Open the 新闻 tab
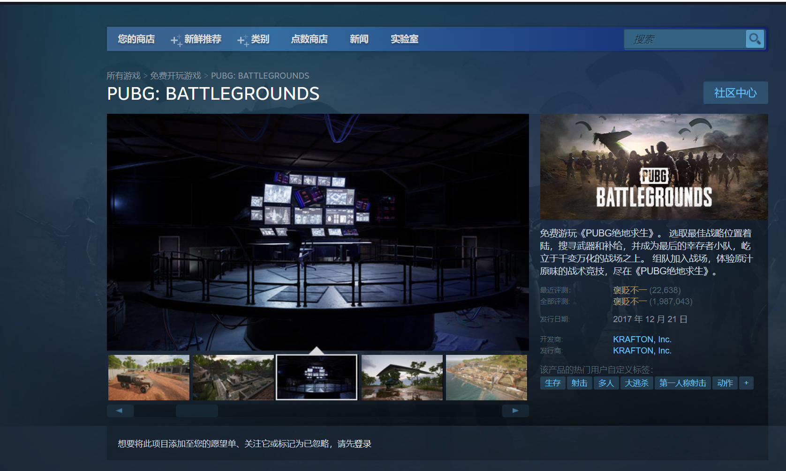The width and height of the screenshot is (786, 471). coord(359,39)
